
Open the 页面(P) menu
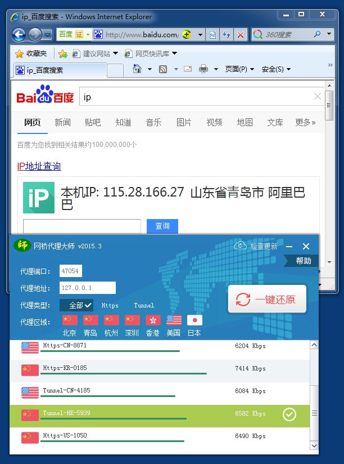239,69
